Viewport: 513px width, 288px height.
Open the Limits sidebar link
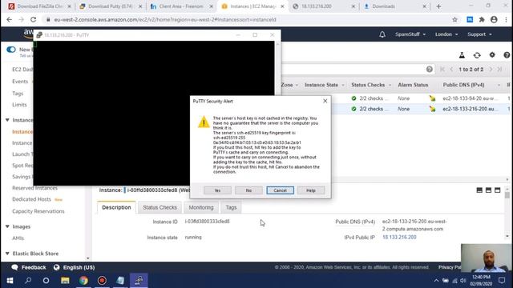pos(19,105)
